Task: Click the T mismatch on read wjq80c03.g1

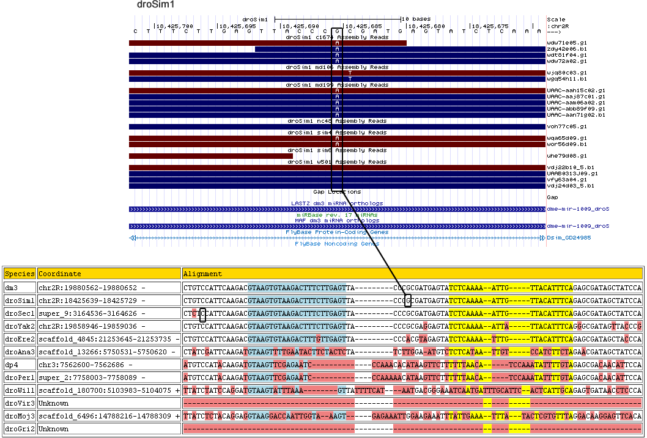Action: click(x=349, y=73)
